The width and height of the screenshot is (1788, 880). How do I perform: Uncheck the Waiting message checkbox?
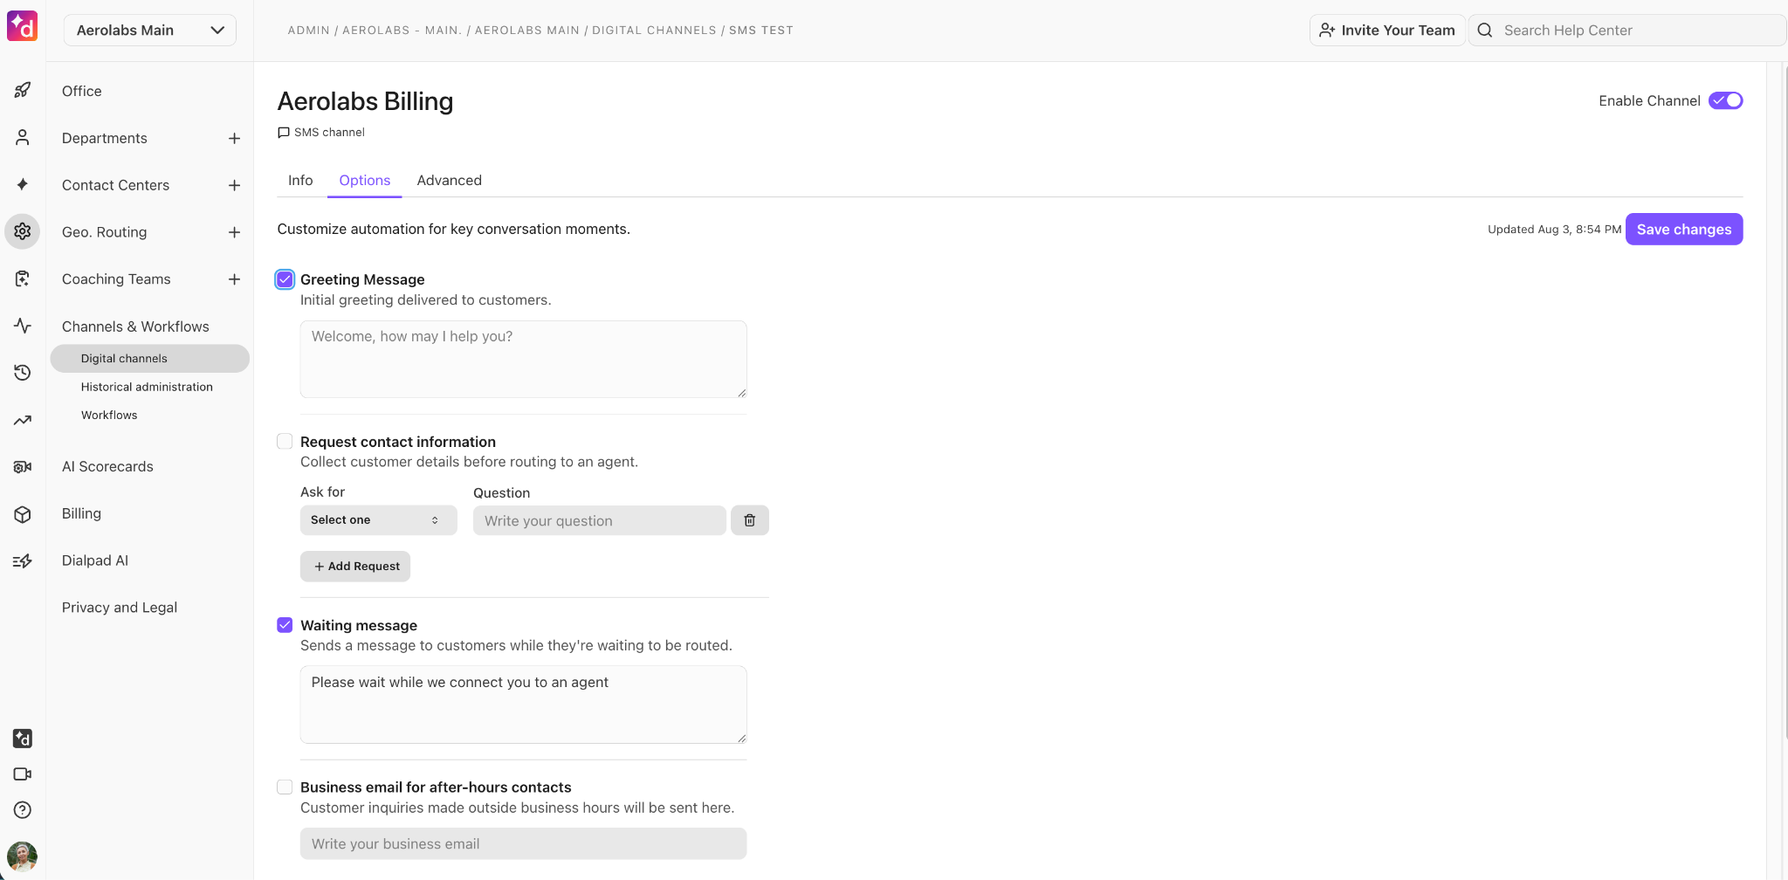click(285, 625)
